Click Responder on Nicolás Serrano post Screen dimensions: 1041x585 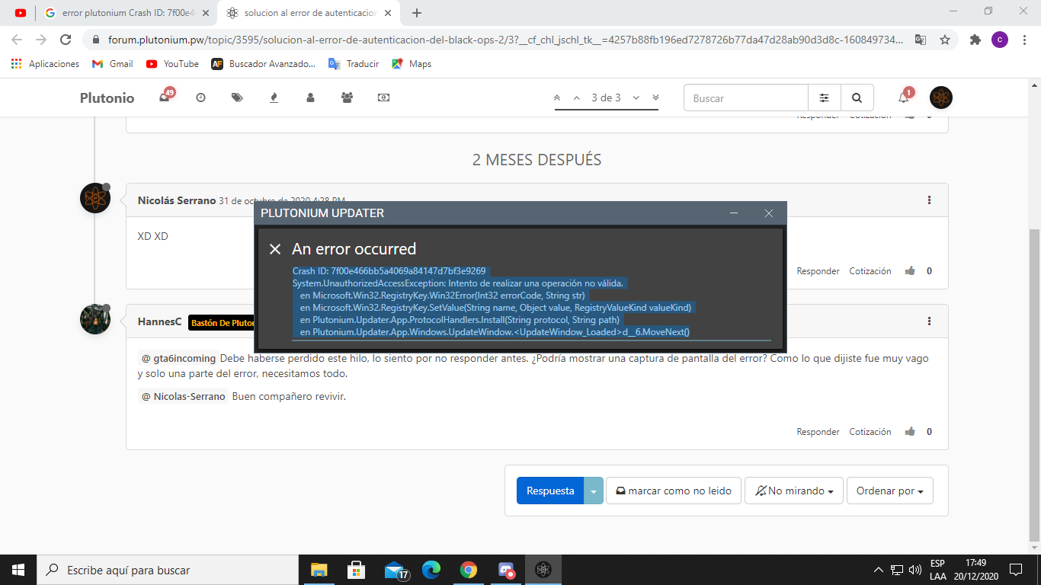point(818,271)
